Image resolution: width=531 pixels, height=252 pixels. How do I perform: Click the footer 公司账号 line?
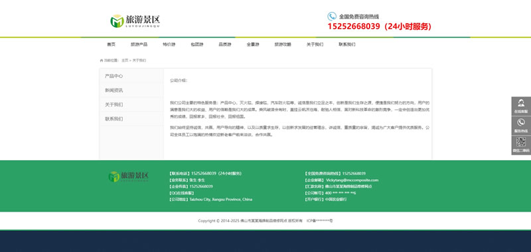pos(330,193)
